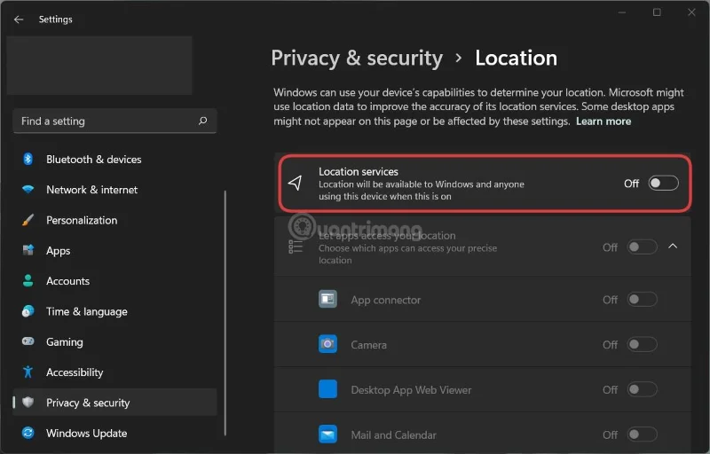710x454 pixels.
Task: Click the Windows Update refresh icon
Action: 28,433
